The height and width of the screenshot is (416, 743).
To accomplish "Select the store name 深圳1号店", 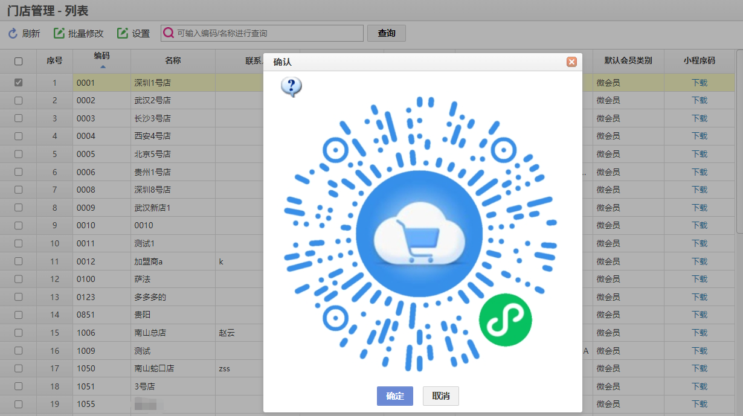I will click(x=152, y=83).
